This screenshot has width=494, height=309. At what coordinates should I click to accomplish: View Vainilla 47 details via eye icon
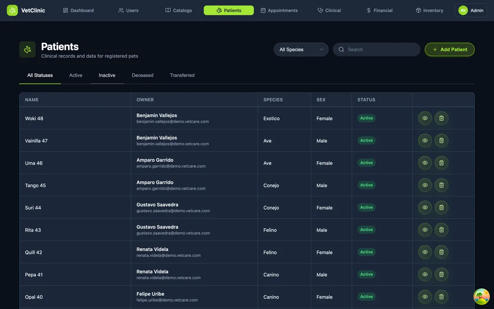point(425,140)
